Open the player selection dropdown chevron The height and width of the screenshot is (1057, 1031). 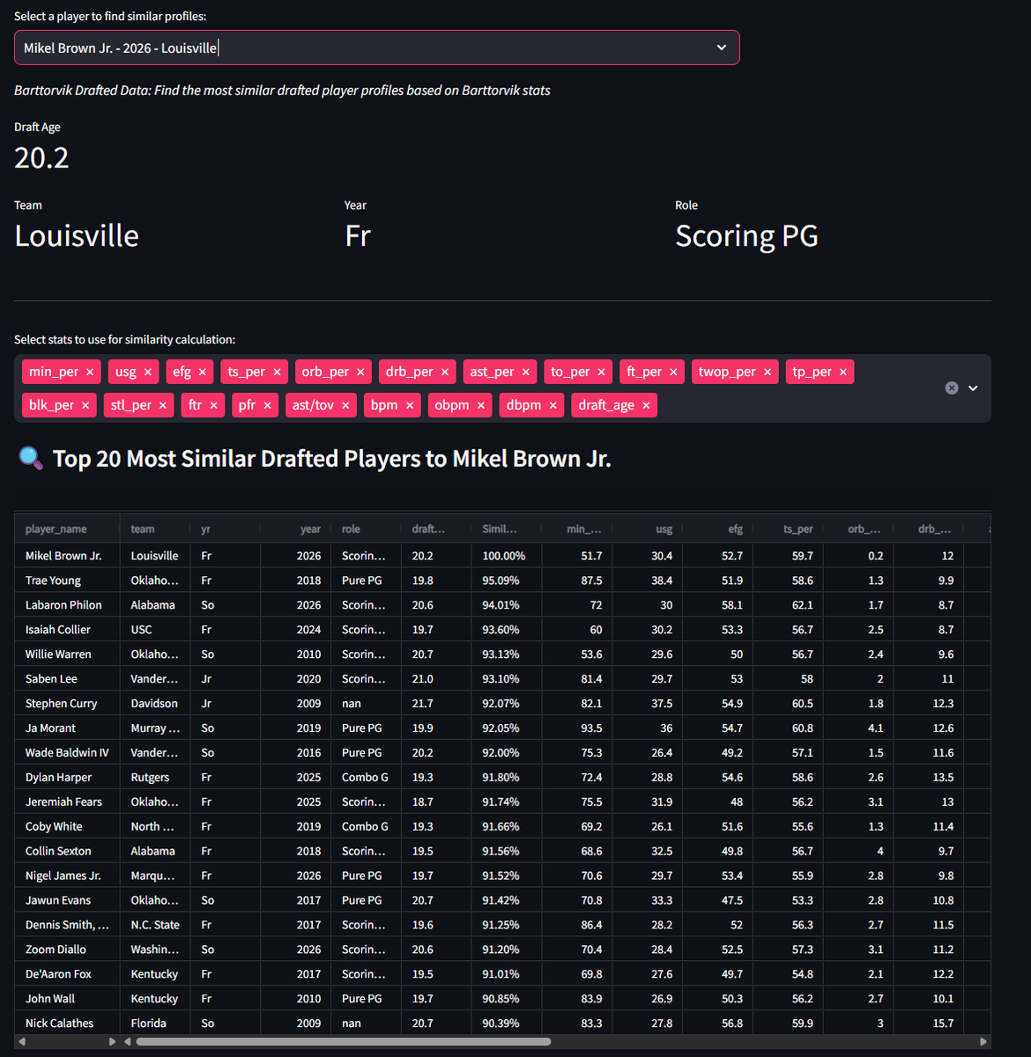point(722,48)
